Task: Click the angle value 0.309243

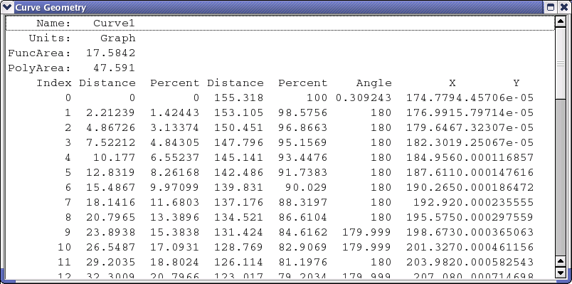Action: [364, 98]
